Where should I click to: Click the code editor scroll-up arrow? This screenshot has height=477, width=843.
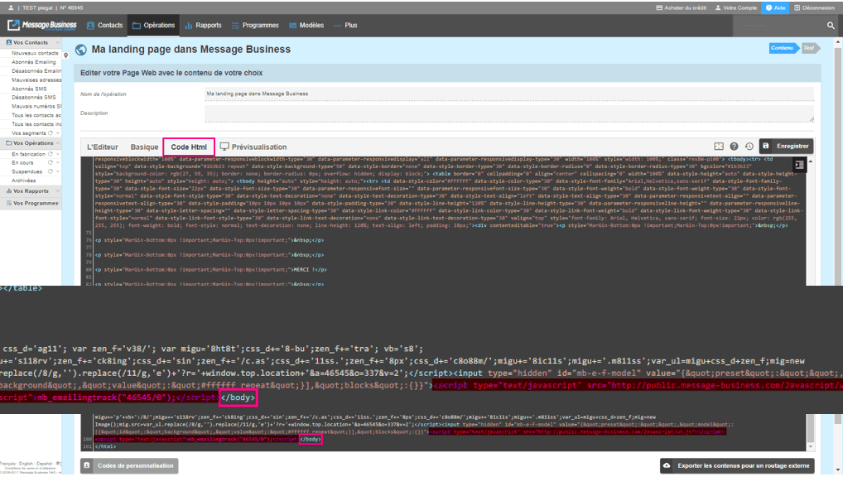point(810,161)
